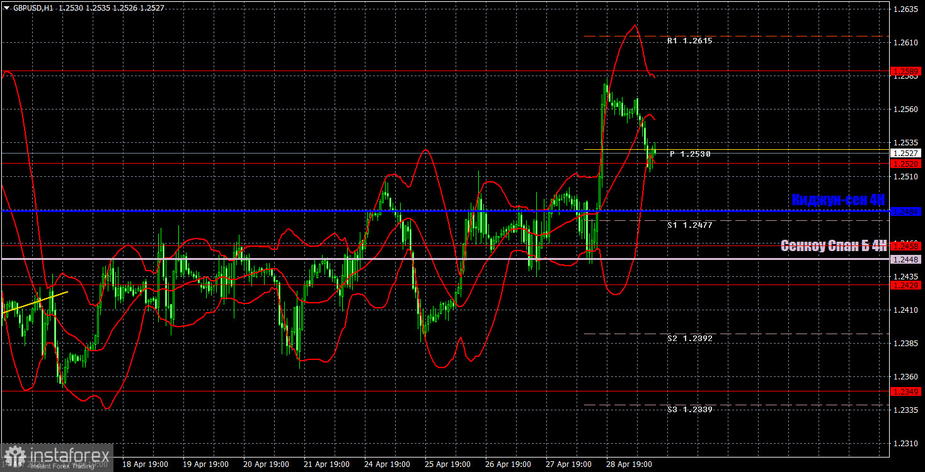Image resolution: width=925 pixels, height=472 pixels.
Task: Click the blue 1.2484 price tag
Action: 906,212
